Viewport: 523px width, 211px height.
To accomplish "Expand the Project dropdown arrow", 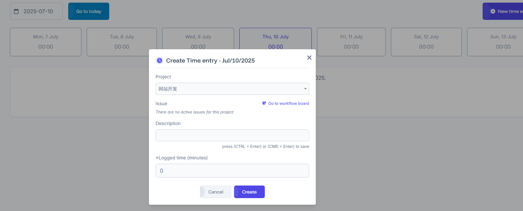I will click(305, 89).
